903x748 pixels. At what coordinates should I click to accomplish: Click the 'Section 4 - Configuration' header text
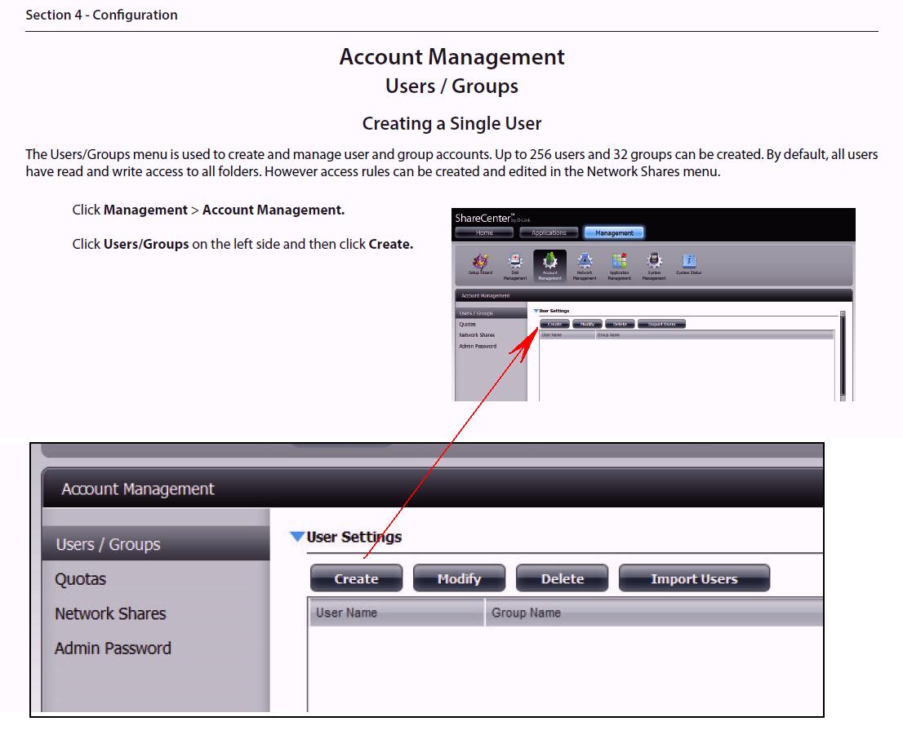coord(101,15)
